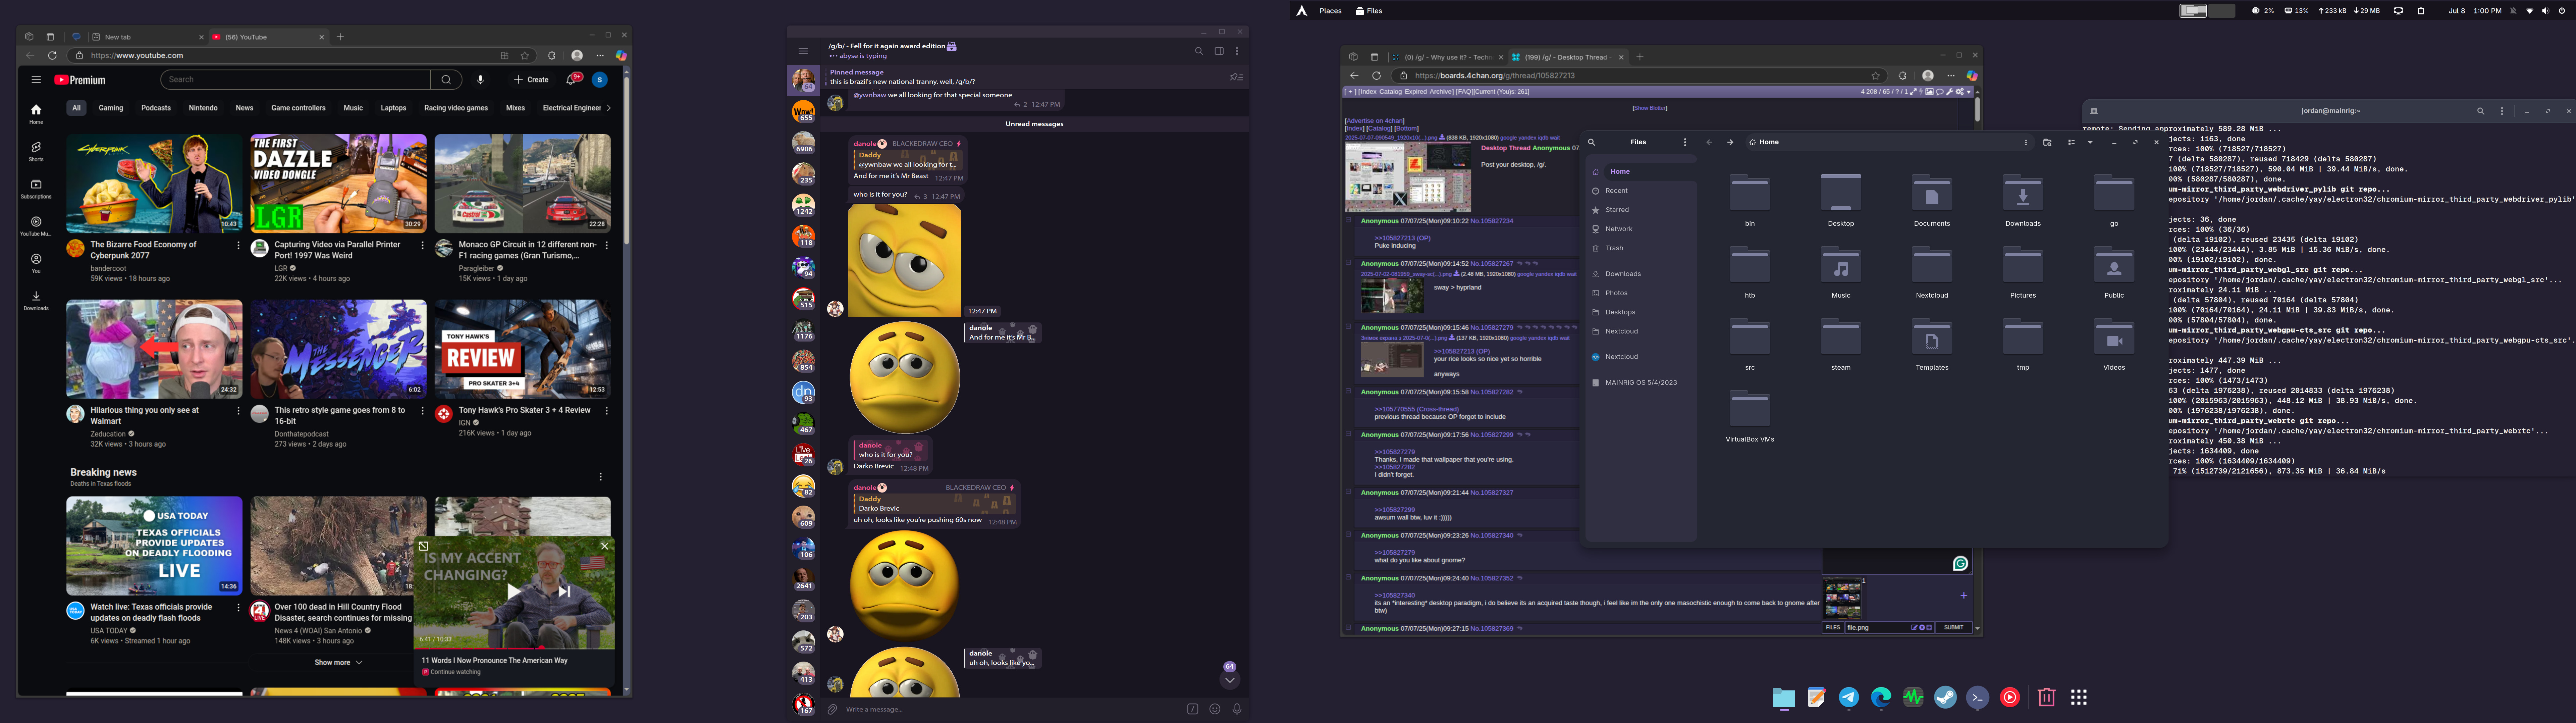Expand YouTube category chips with right arrow
This screenshot has height=723, width=2576.
point(608,108)
